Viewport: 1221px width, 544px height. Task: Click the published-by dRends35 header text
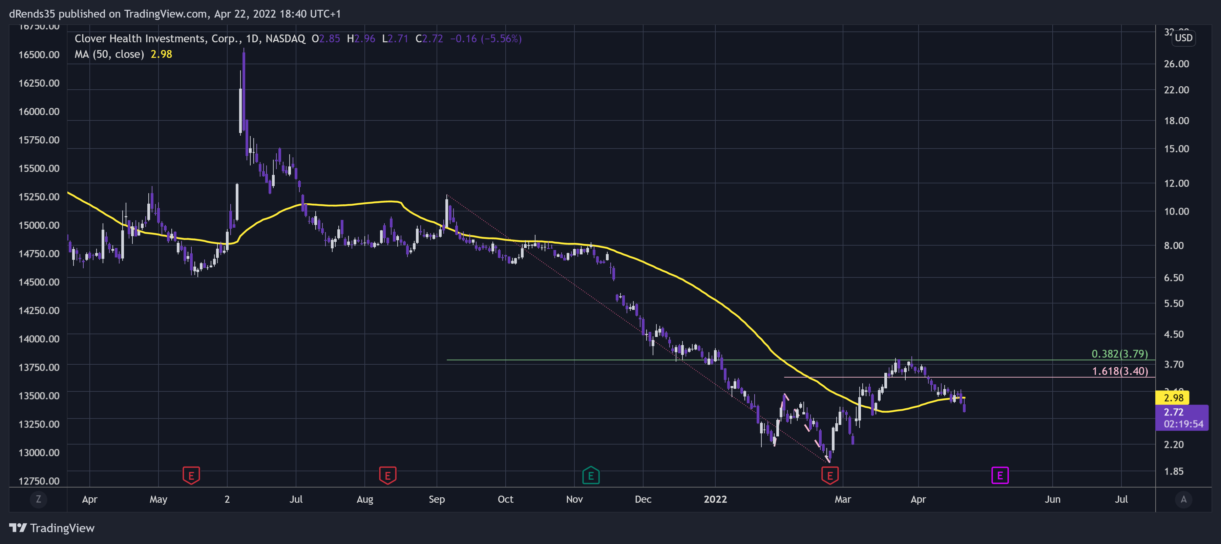click(174, 14)
